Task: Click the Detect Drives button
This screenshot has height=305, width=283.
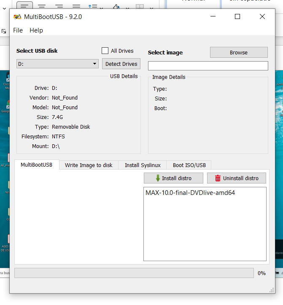Action: click(x=121, y=64)
